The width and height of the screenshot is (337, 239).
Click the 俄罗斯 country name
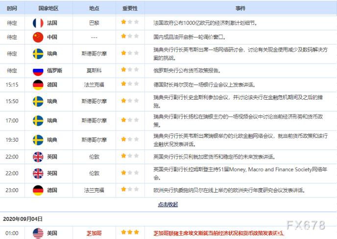pyautogui.click(x=54, y=70)
